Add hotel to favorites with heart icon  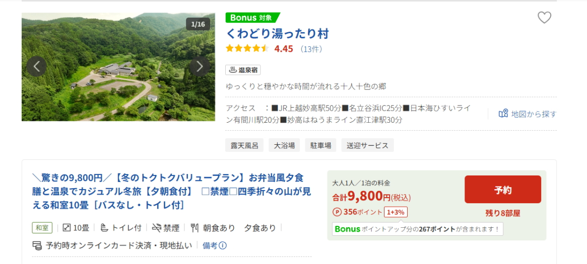click(x=544, y=18)
